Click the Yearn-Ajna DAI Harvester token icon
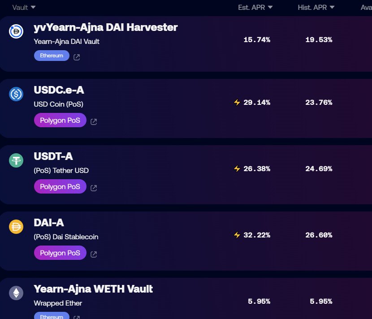The image size is (372, 319). [16, 31]
